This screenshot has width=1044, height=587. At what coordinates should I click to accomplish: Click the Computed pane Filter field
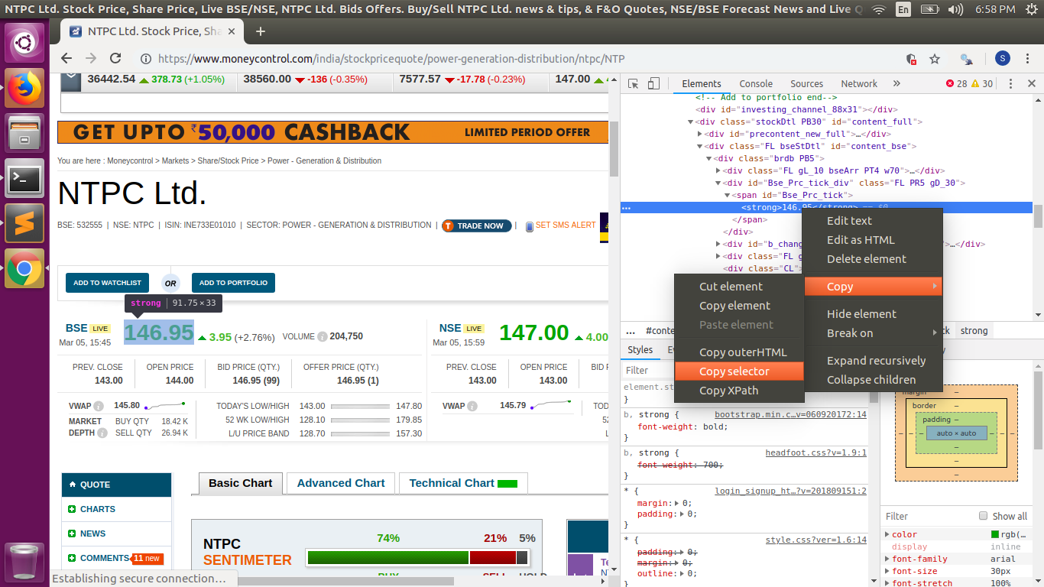click(x=928, y=516)
